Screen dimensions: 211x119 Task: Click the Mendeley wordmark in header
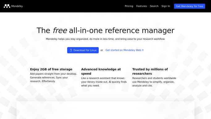coord(17,6)
